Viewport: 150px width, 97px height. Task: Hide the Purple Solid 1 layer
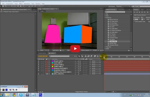point(38,61)
